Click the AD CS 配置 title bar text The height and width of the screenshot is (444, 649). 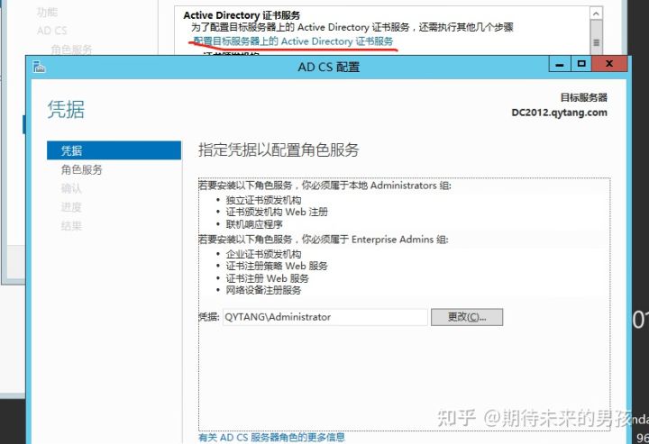coord(329,67)
